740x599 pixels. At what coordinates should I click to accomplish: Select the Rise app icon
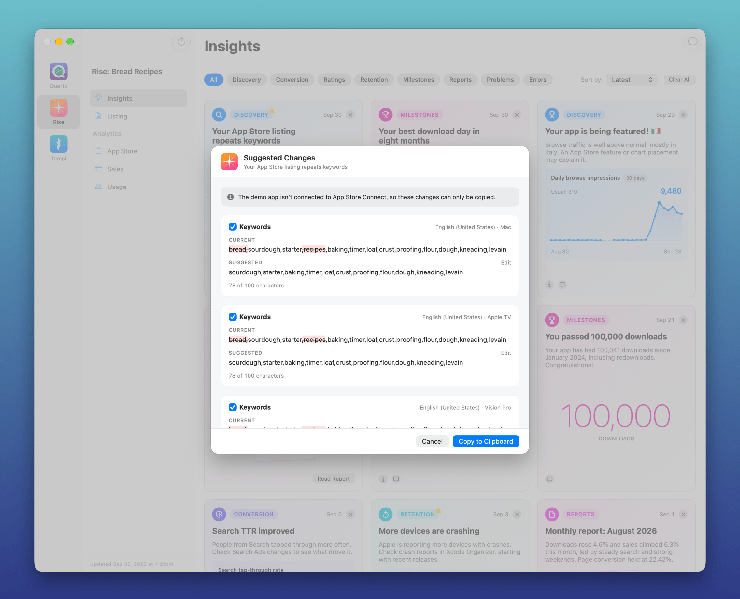tap(58, 108)
